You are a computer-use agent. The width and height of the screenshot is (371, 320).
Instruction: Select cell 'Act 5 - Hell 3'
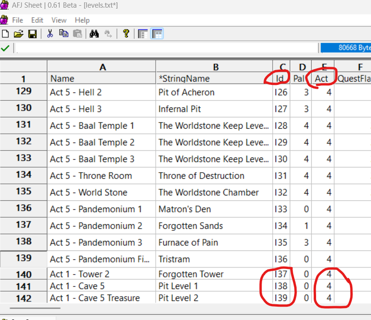(x=102, y=109)
